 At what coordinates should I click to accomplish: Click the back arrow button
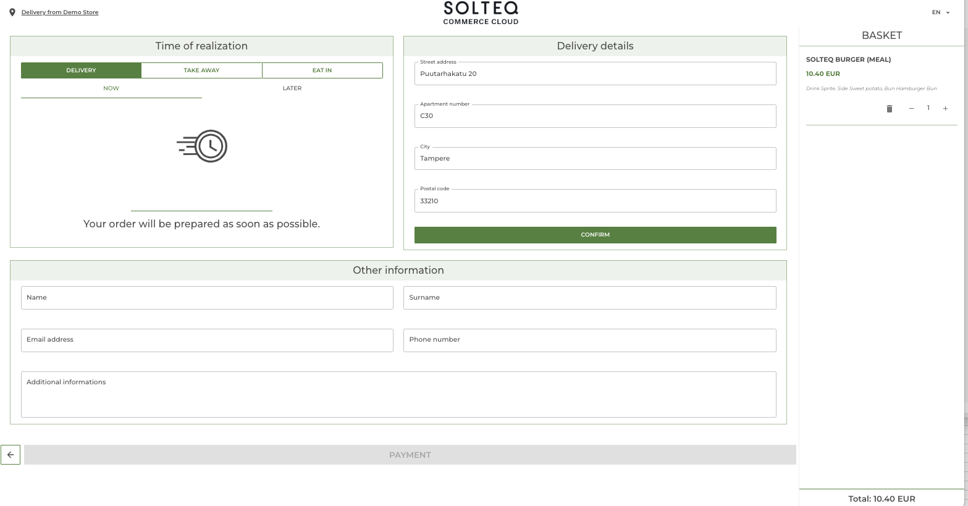click(11, 455)
